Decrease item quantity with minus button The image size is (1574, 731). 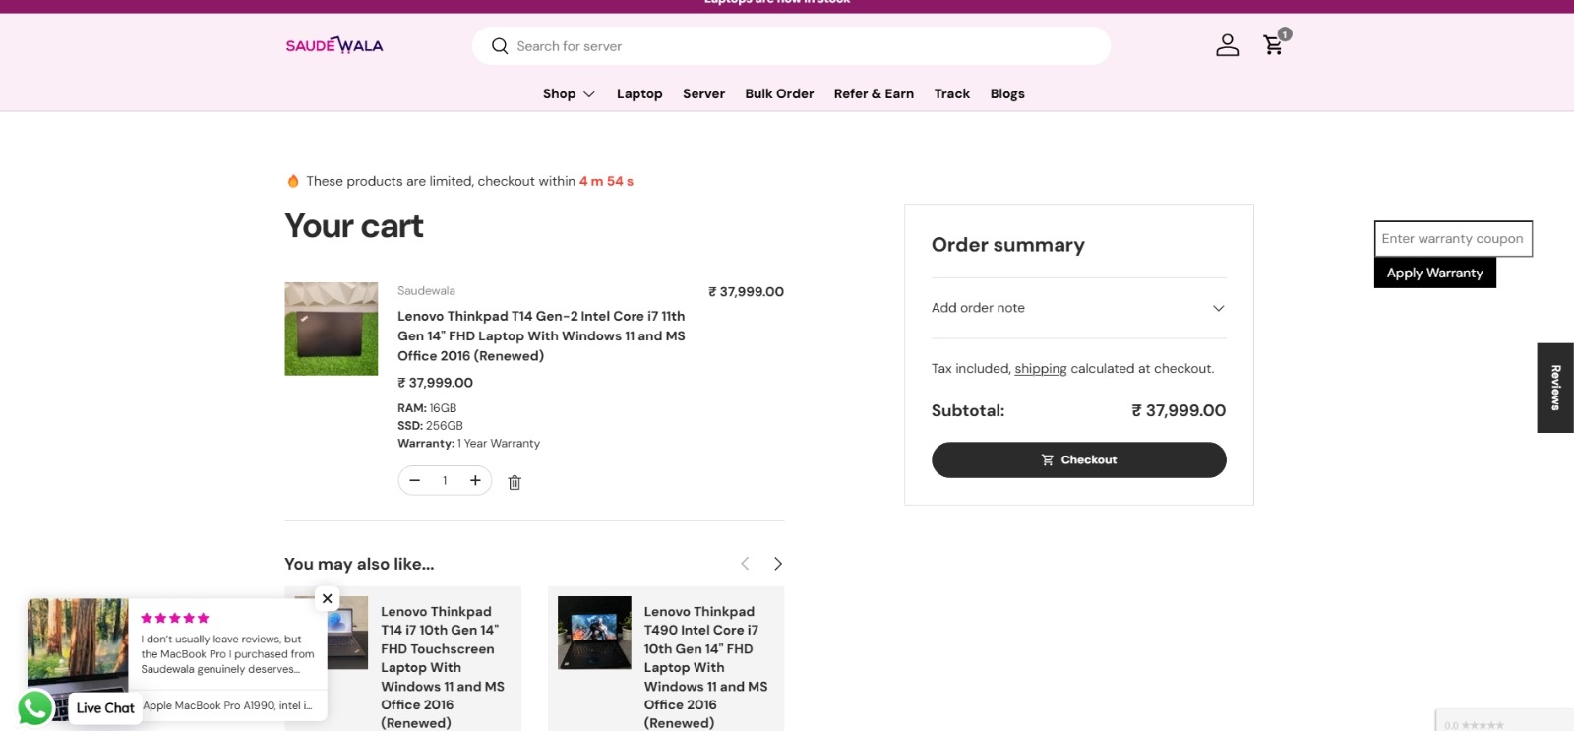[x=415, y=480]
